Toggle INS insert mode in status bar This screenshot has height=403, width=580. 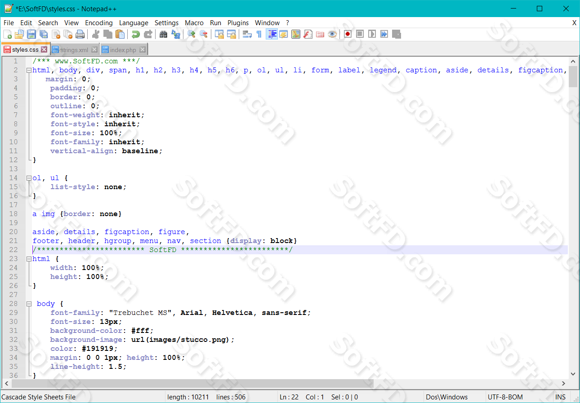click(560, 397)
